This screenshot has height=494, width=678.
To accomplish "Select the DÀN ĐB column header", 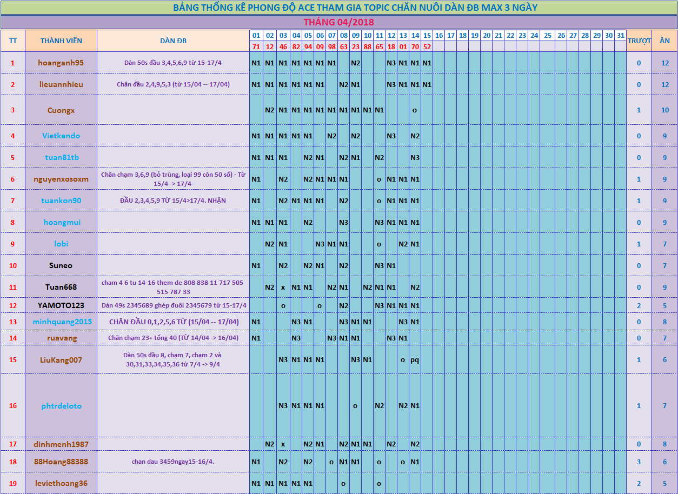I will [x=173, y=41].
